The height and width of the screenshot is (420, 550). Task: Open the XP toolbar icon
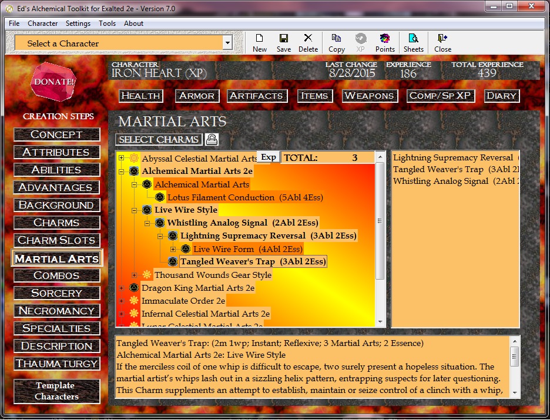[361, 43]
